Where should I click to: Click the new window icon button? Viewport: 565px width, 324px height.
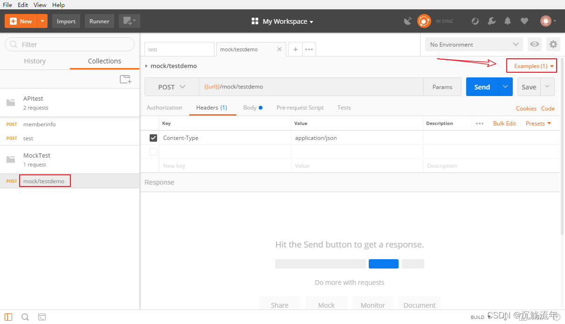tap(129, 21)
